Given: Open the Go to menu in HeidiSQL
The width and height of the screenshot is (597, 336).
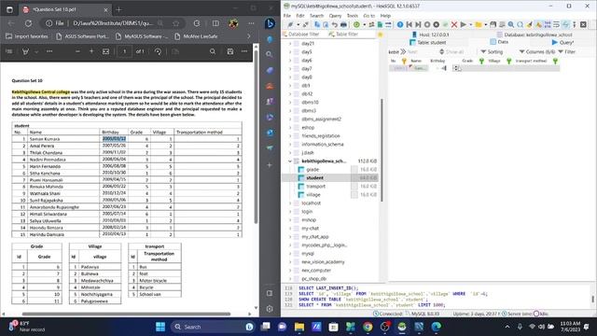Looking at the screenshot, I should pyautogui.click(x=369, y=16).
